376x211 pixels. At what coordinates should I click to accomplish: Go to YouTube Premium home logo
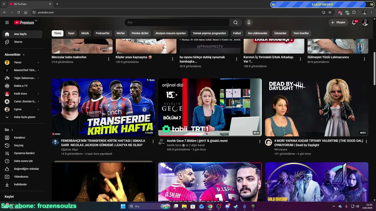click(24, 23)
